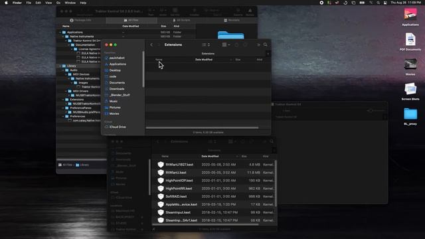425x239 pixels.
Task: Open the PDF Documents desktop icon
Action: pyautogui.click(x=410, y=42)
